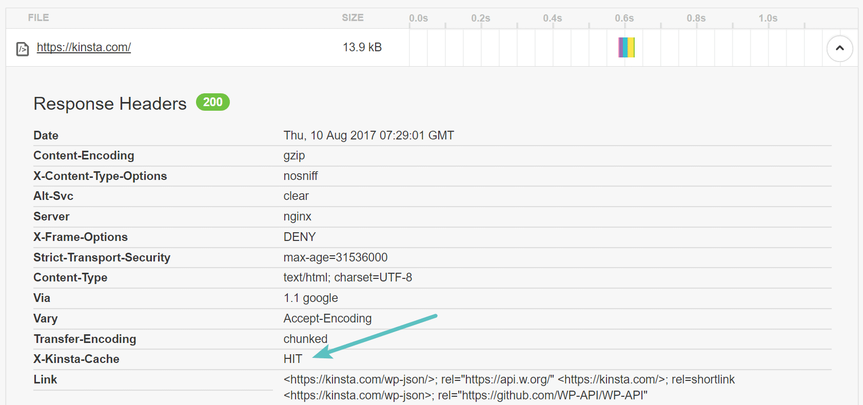Sort by the FILE column header
Viewport: 863px width, 405px height.
[38, 17]
